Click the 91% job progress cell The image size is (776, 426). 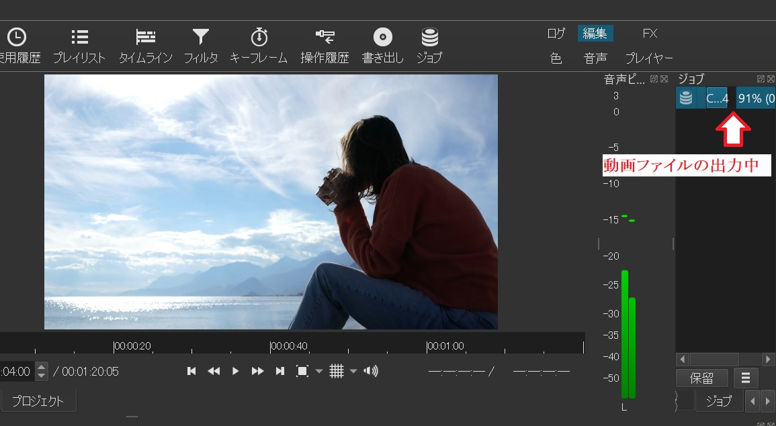756,99
